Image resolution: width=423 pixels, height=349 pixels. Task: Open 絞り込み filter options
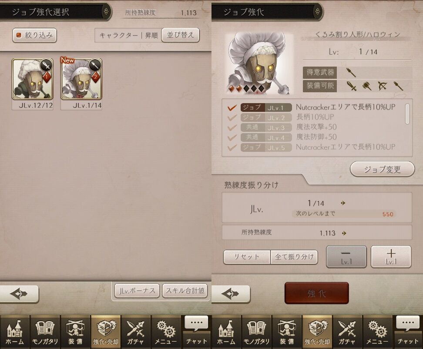click(34, 35)
